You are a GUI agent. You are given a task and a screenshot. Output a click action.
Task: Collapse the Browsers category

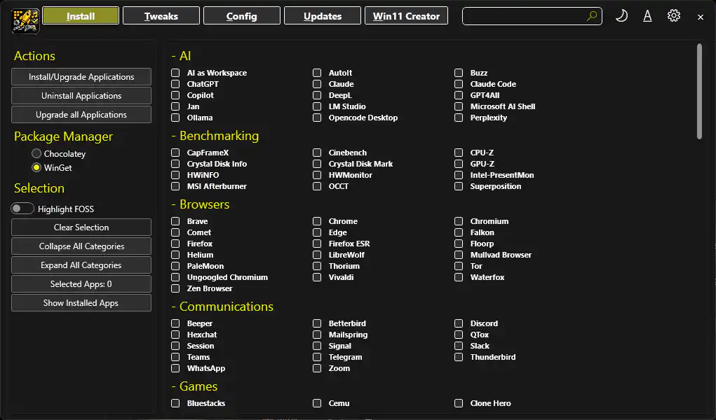200,204
